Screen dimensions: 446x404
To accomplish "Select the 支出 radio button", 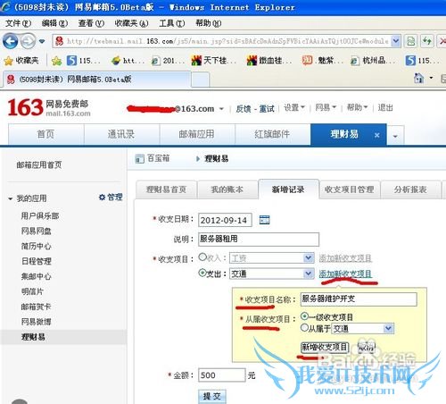I will 202,273.
